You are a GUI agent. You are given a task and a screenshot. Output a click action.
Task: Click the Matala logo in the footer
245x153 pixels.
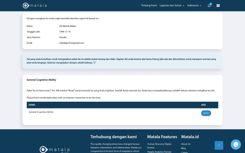coord(54,149)
